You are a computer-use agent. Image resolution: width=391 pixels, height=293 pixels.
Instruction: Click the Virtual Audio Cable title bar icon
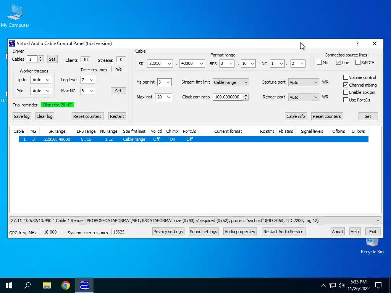12,43
